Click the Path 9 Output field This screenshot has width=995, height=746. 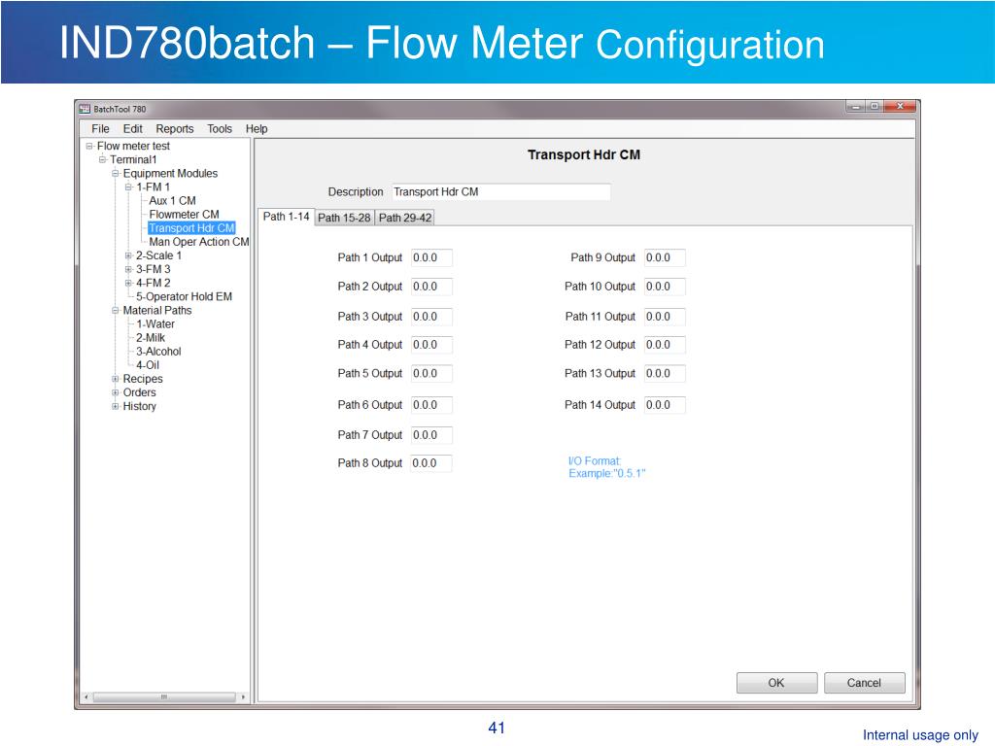pyautogui.click(x=665, y=257)
